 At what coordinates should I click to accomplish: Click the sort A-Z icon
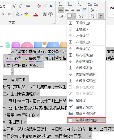coord(92,16)
